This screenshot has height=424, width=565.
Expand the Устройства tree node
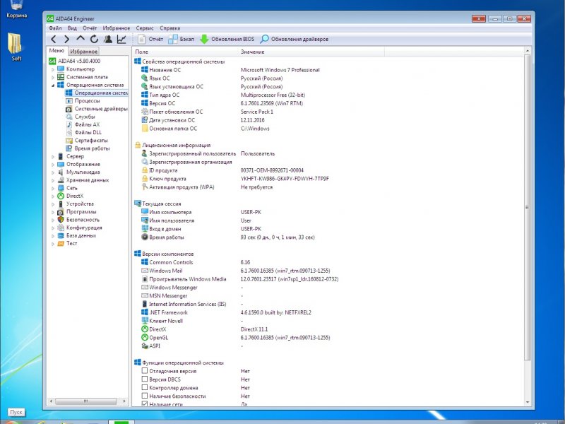(x=53, y=204)
